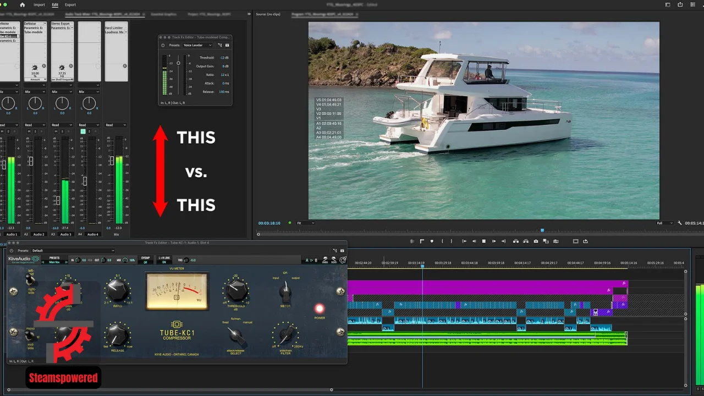Viewport: 704px width, 396px height.
Task: Toggle power in Tube-modeled Compressor editor
Action: click(163, 45)
